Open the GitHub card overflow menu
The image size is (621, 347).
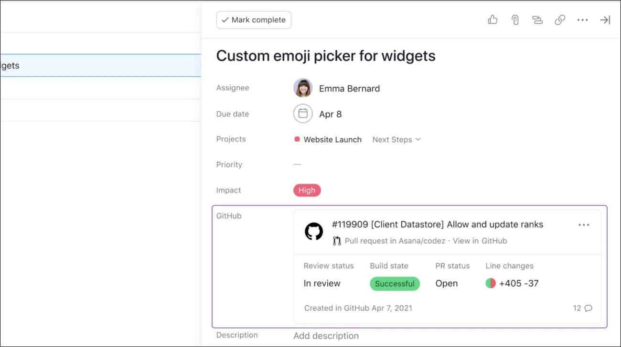[x=583, y=225]
